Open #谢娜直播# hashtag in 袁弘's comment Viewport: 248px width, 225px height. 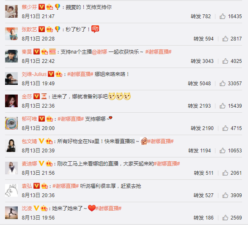[66, 186]
